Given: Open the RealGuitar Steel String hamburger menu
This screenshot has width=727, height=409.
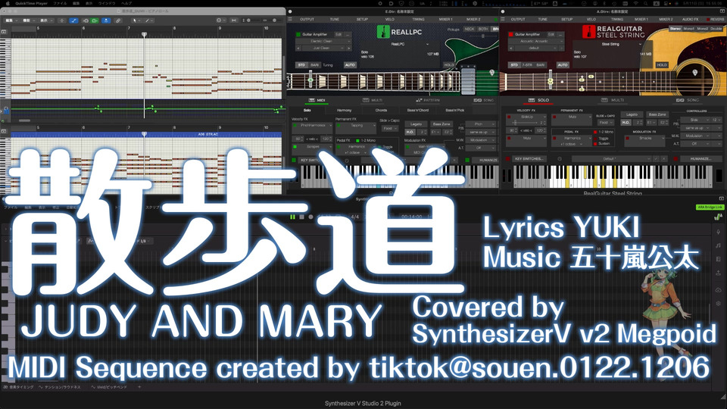Looking at the screenshot, I should pyautogui.click(x=503, y=20).
